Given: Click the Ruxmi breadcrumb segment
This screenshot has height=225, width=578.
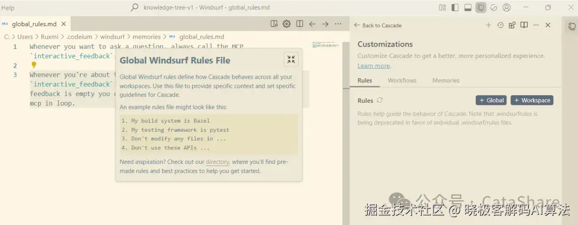Looking at the screenshot, I should (48, 36).
